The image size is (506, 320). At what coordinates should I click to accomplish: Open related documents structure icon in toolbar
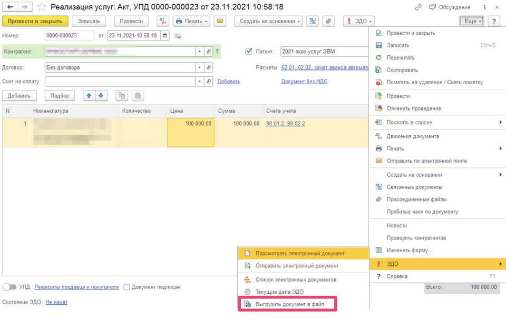(x=313, y=21)
